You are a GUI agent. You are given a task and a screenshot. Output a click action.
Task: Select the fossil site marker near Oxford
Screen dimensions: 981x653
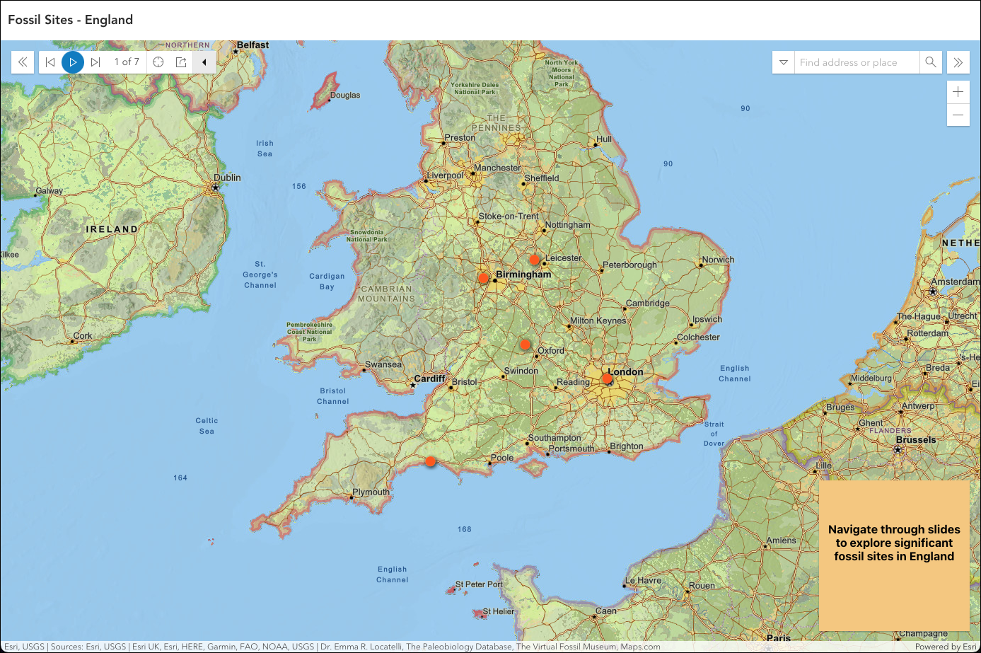coord(526,345)
